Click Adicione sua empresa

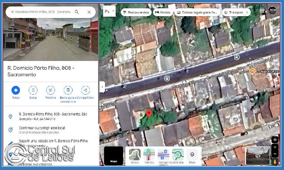[36, 164]
